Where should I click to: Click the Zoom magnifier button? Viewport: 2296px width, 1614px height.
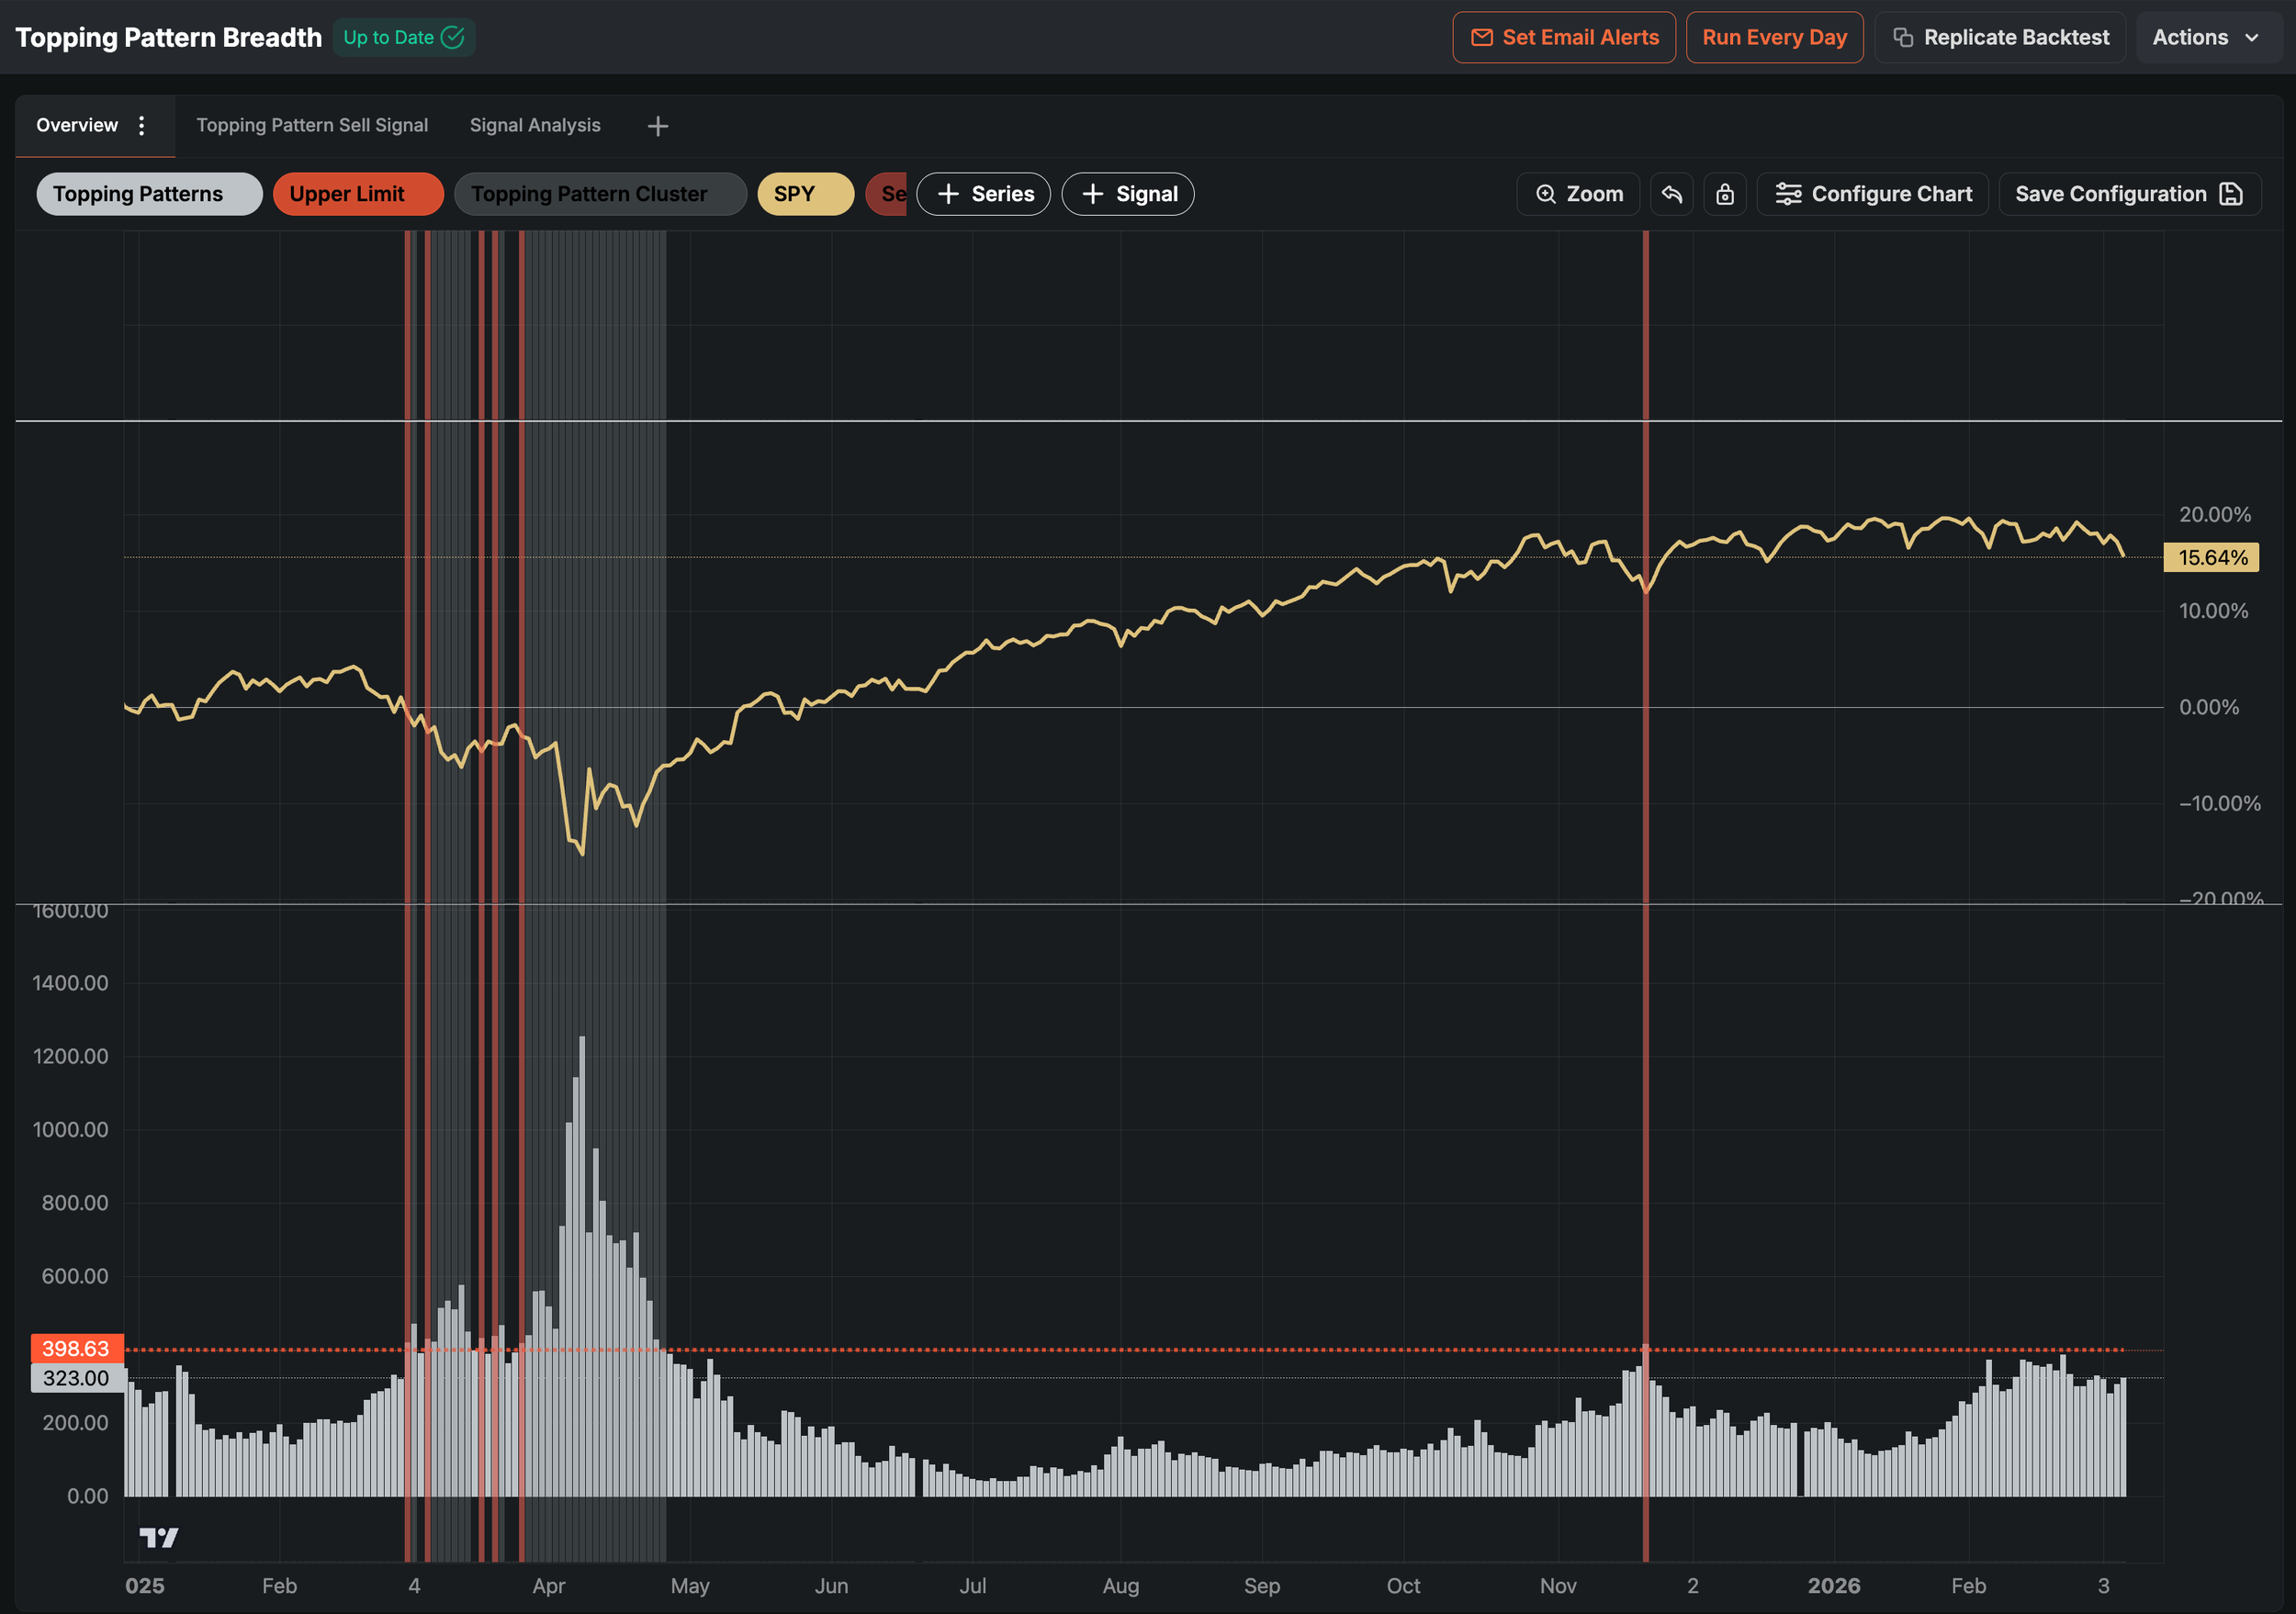click(x=1578, y=194)
